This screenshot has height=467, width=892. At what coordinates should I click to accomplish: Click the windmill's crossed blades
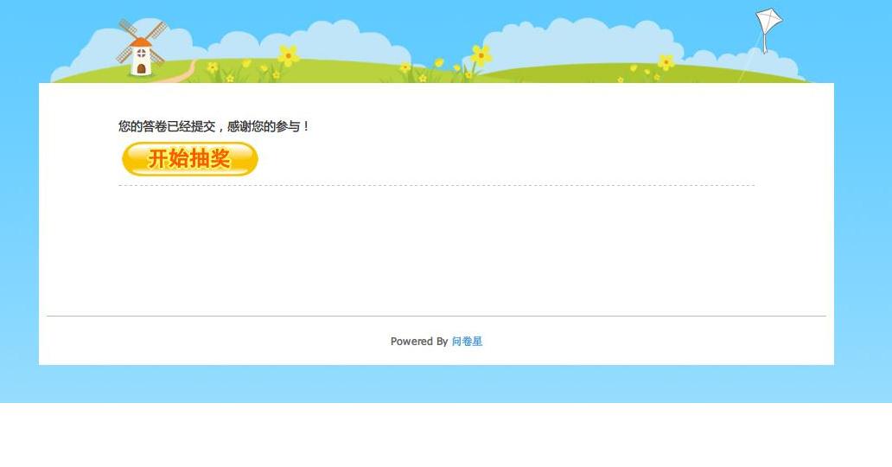coord(141,41)
